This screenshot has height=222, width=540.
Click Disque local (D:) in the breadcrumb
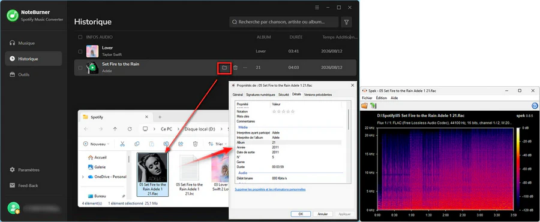[x=200, y=129]
